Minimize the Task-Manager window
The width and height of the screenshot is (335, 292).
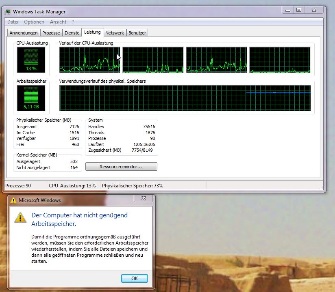click(x=288, y=10)
